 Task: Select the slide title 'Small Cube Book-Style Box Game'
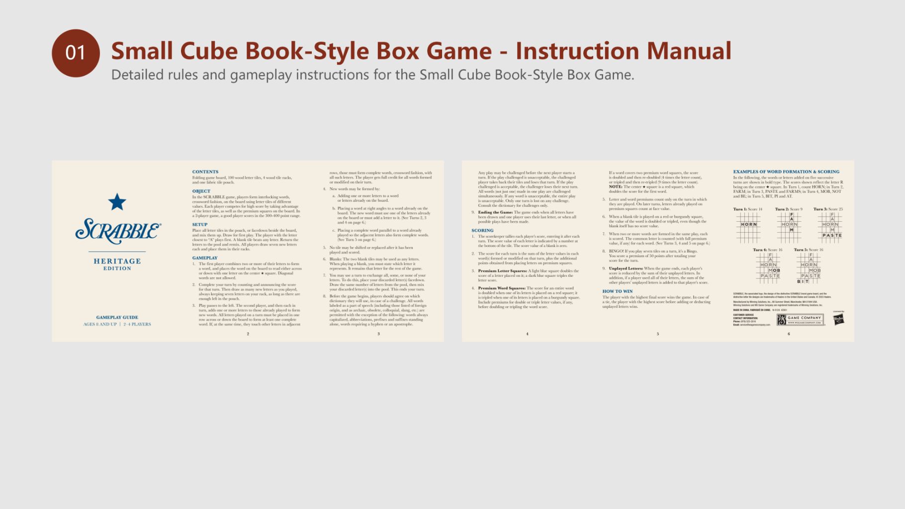(x=421, y=51)
